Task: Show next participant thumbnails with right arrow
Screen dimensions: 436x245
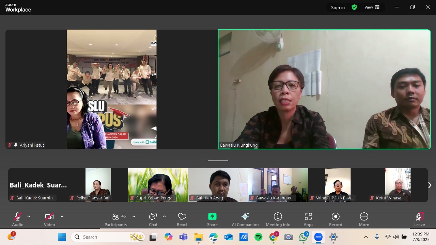Action: (x=430, y=185)
